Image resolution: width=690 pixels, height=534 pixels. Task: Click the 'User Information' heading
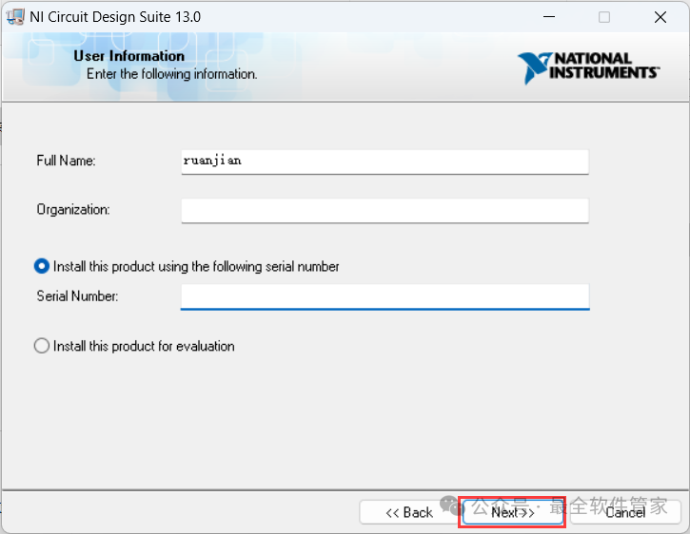128,56
